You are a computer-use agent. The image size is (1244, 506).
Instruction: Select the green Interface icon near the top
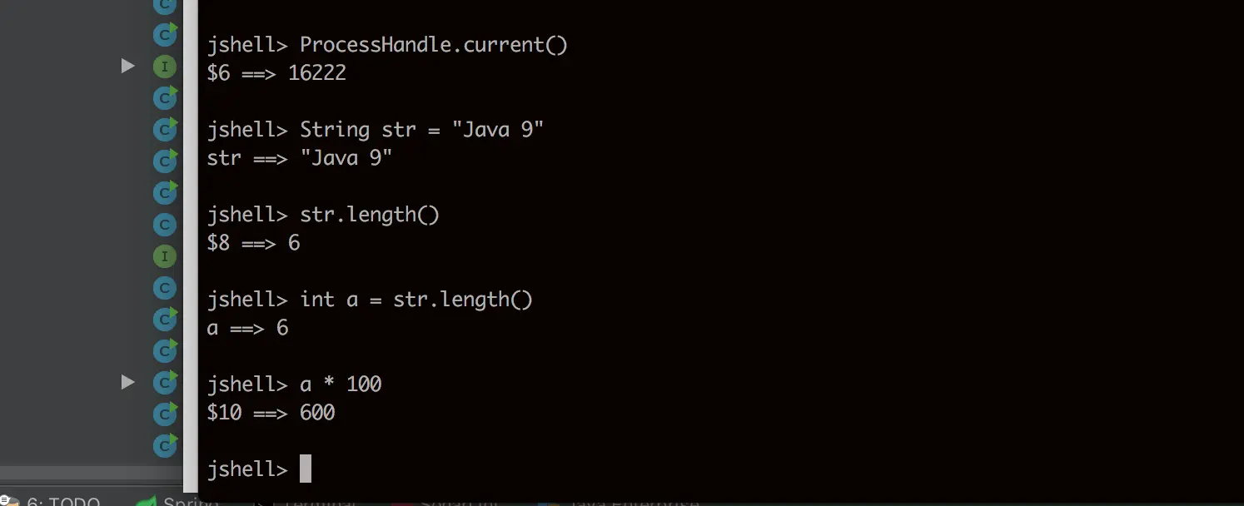point(165,66)
